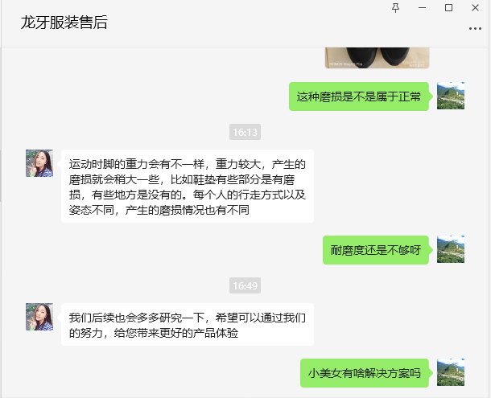Pin the chat window on top
The image size is (491, 398).
pyautogui.click(x=395, y=8)
